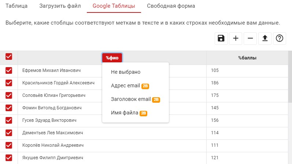Uncheck the row for Ефремов Михаил Иванович

[9, 70]
